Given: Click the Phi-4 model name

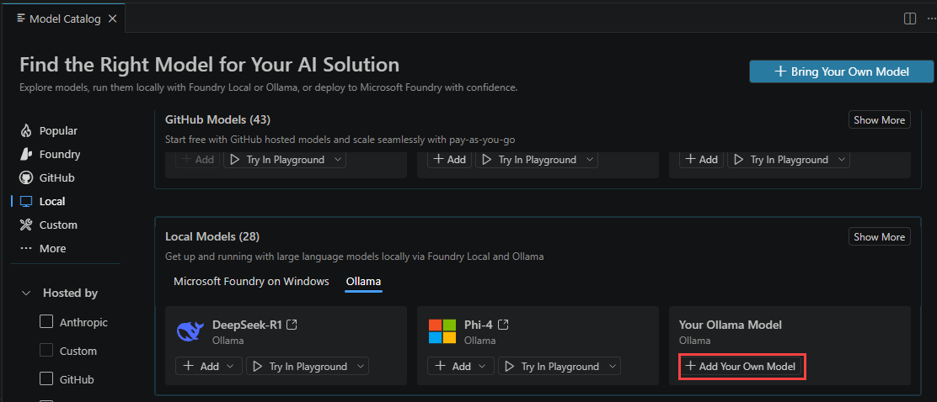Looking at the screenshot, I should (479, 325).
